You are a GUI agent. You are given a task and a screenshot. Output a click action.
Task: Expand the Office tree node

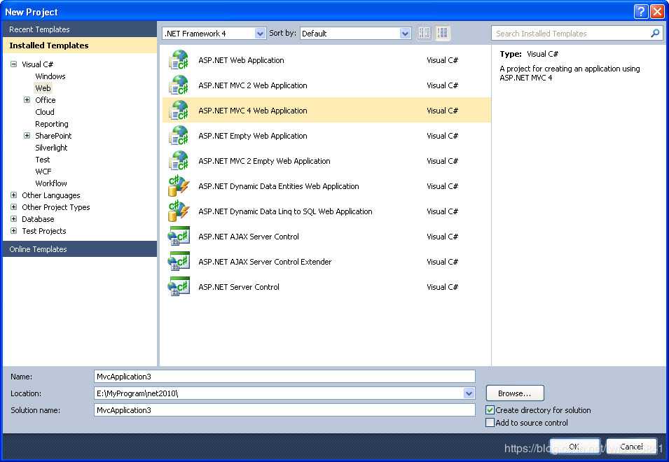27,99
